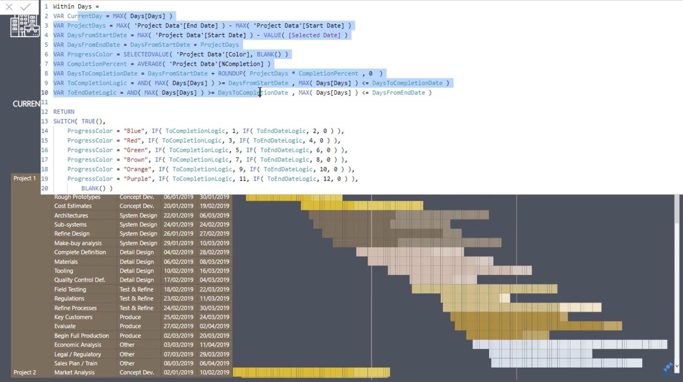Commit the formula with checkmark icon
The height and width of the screenshot is (382, 683).
click(x=25, y=7)
